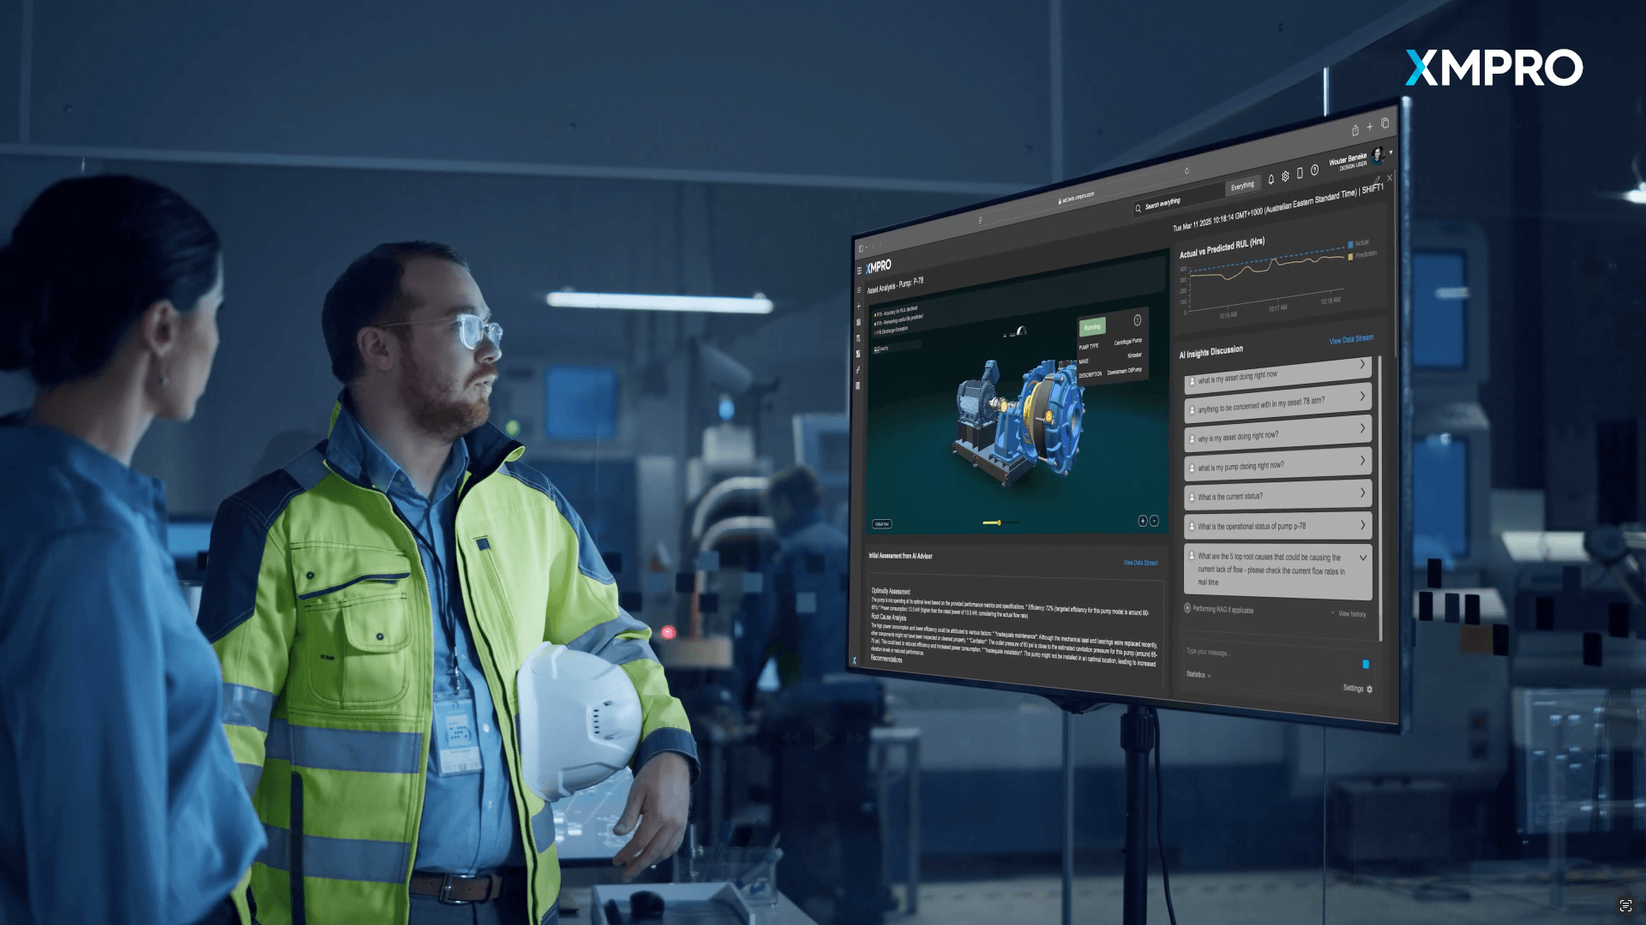This screenshot has height=925, width=1646.
Task: Click the info icon on pump status card
Action: coord(1138,320)
